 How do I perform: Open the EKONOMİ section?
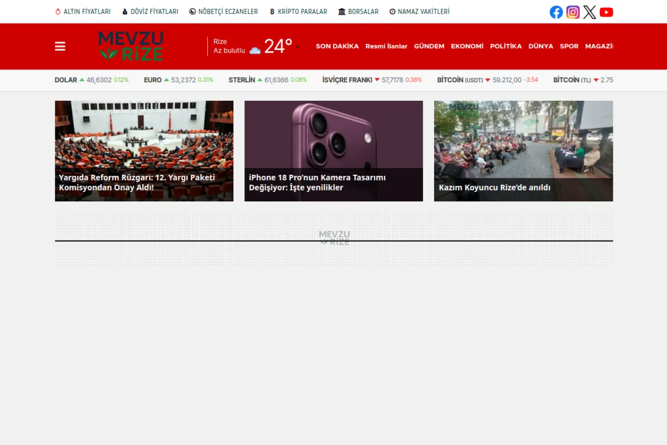tap(467, 46)
